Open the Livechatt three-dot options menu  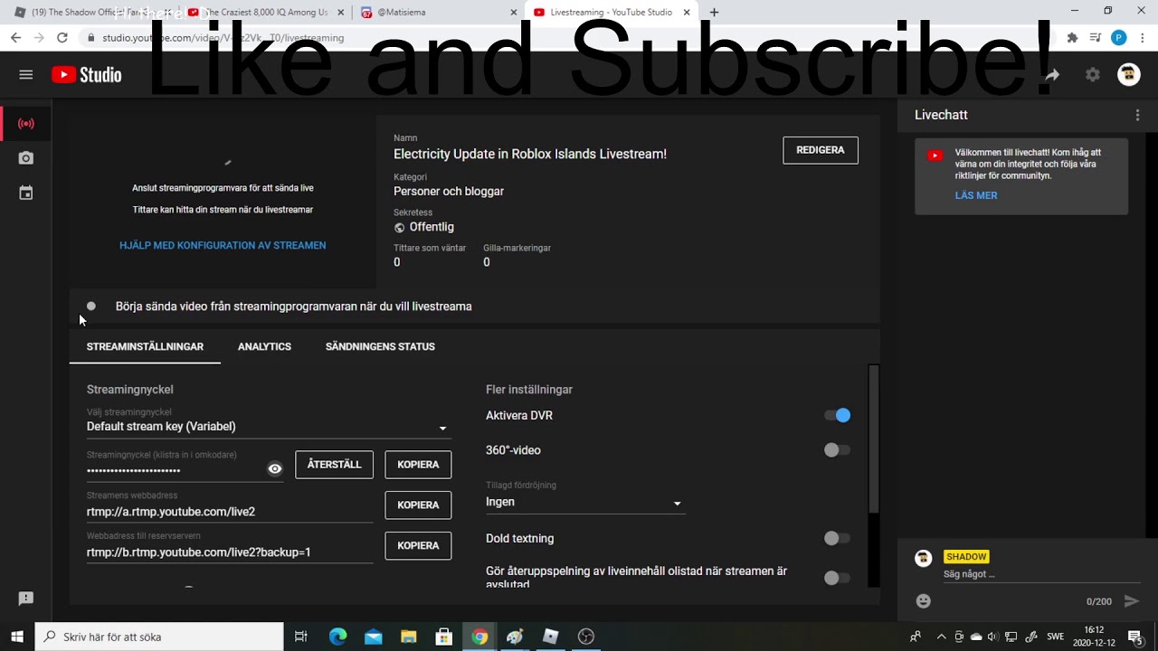[1137, 115]
